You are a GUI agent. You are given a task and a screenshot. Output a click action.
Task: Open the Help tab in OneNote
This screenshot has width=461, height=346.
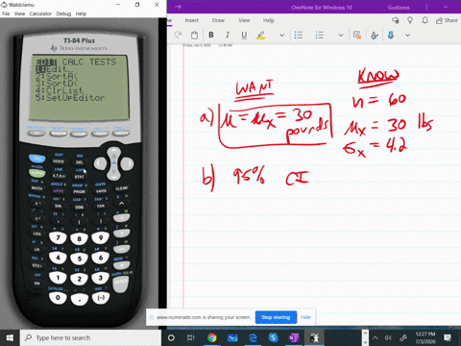click(x=269, y=20)
